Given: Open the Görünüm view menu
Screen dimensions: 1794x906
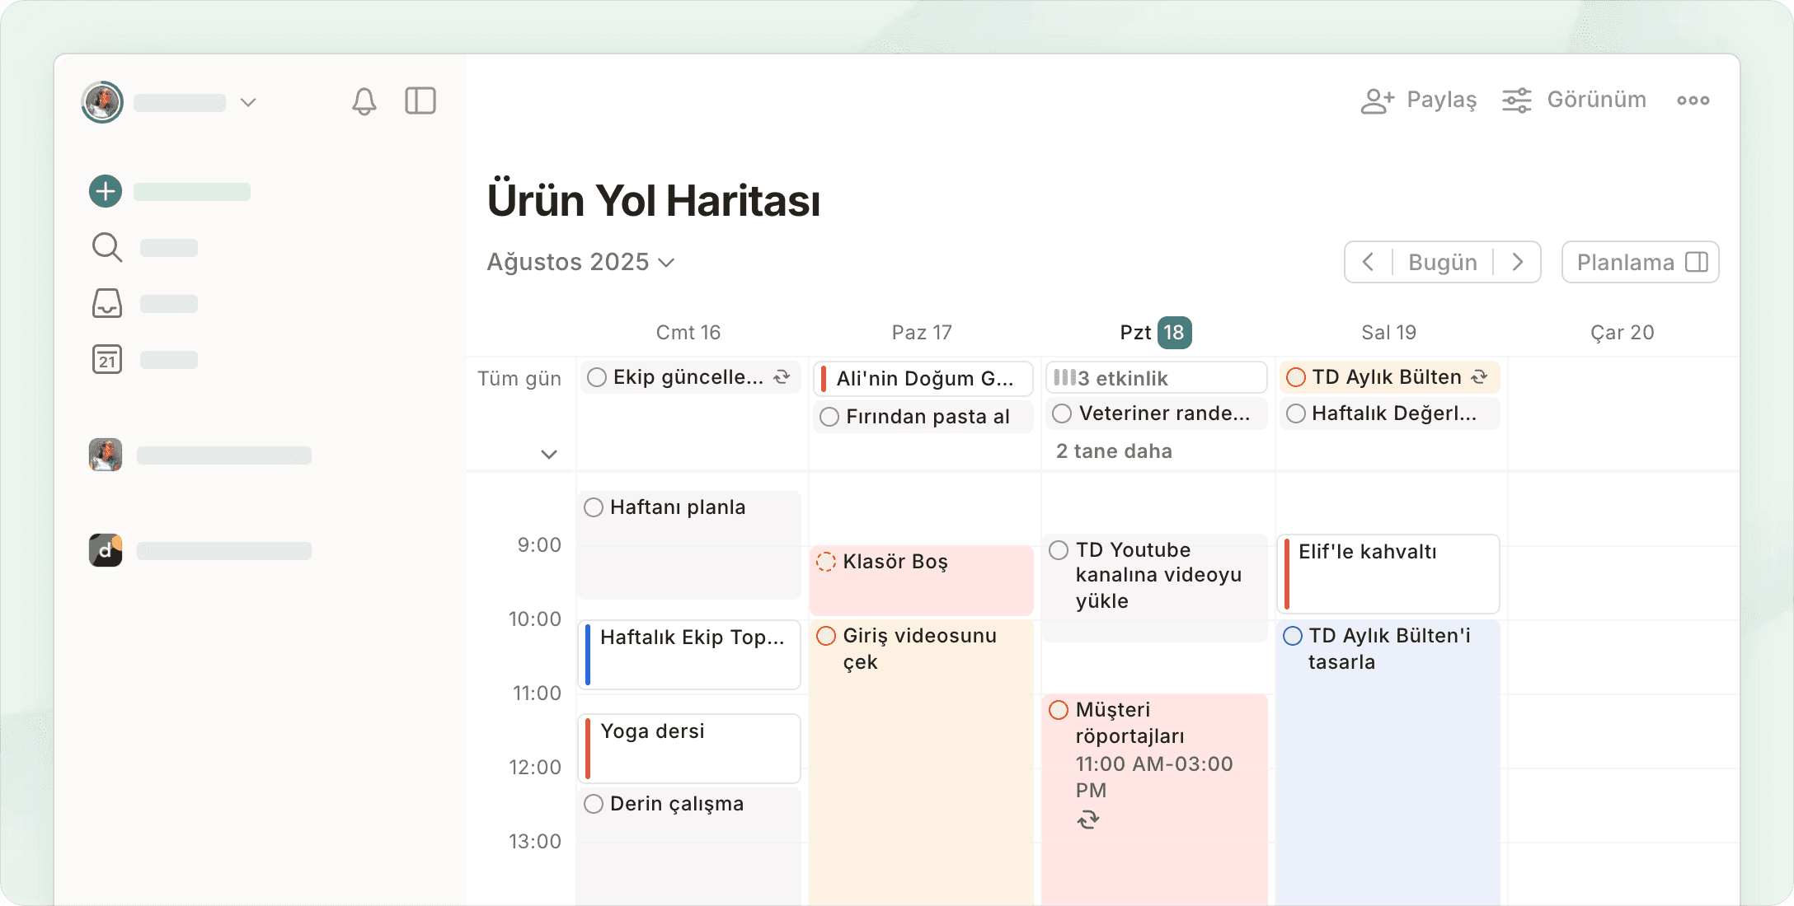Looking at the screenshot, I should click(1574, 100).
